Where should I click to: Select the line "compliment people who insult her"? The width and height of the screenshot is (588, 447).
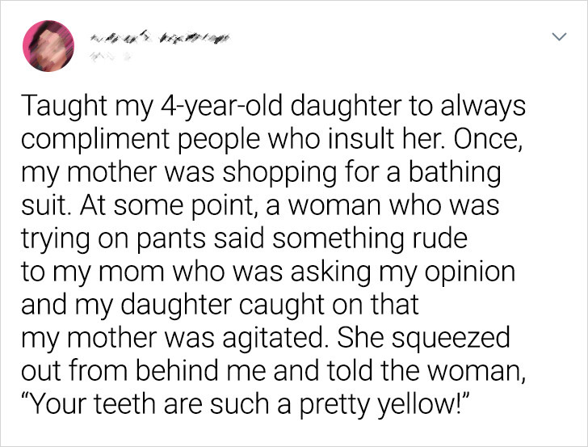click(271, 139)
